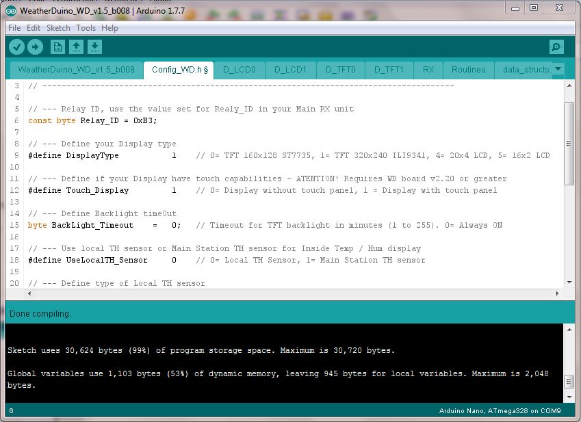Screen dimensions: 581x422
Task: Click the Verify checkmark icon
Action: pyautogui.click(x=16, y=47)
